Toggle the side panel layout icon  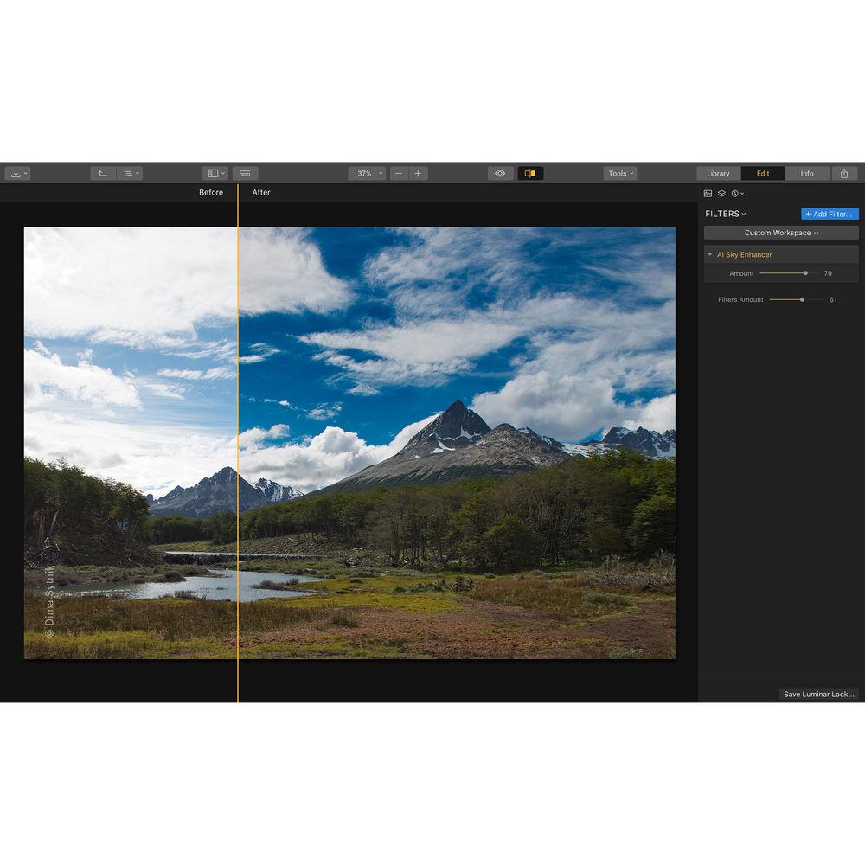(214, 173)
